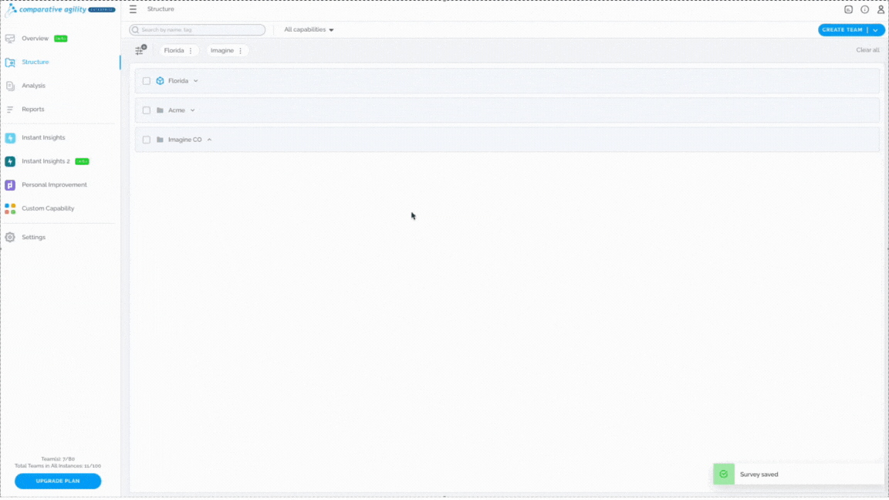
Task: Click the Florida row name
Action: [x=178, y=81]
